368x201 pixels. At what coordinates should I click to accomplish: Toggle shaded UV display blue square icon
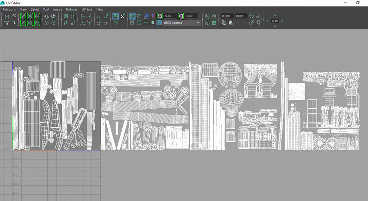(146, 16)
